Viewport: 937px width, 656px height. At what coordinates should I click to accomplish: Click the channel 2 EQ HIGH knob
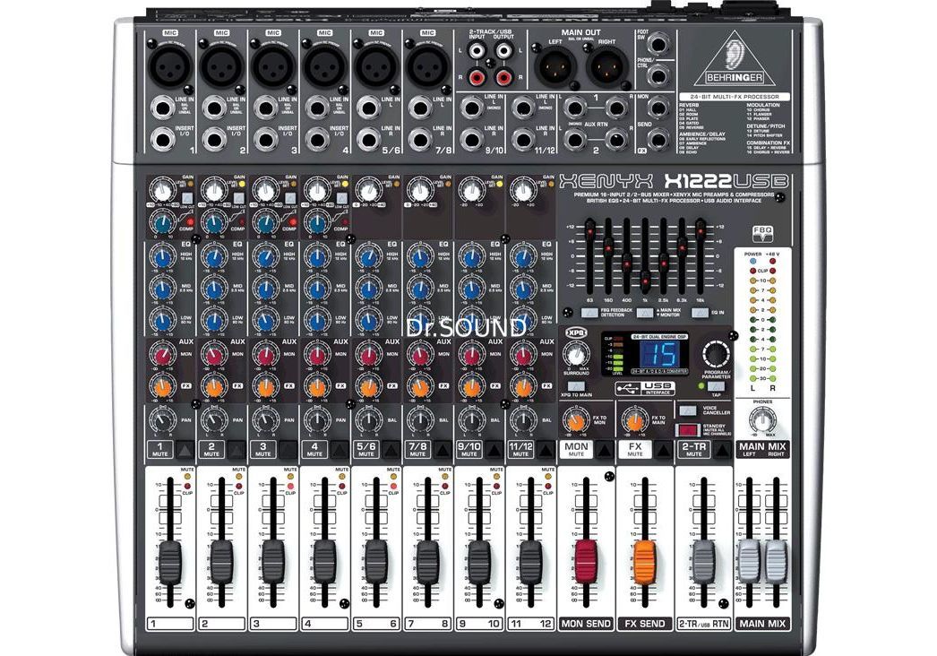click(214, 257)
